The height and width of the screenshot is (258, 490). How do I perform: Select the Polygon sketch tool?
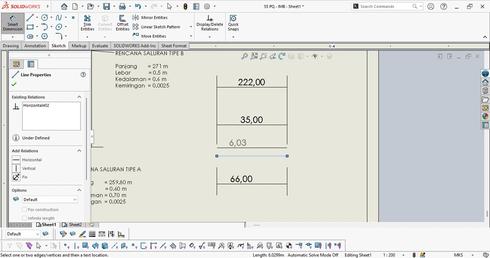point(45,36)
